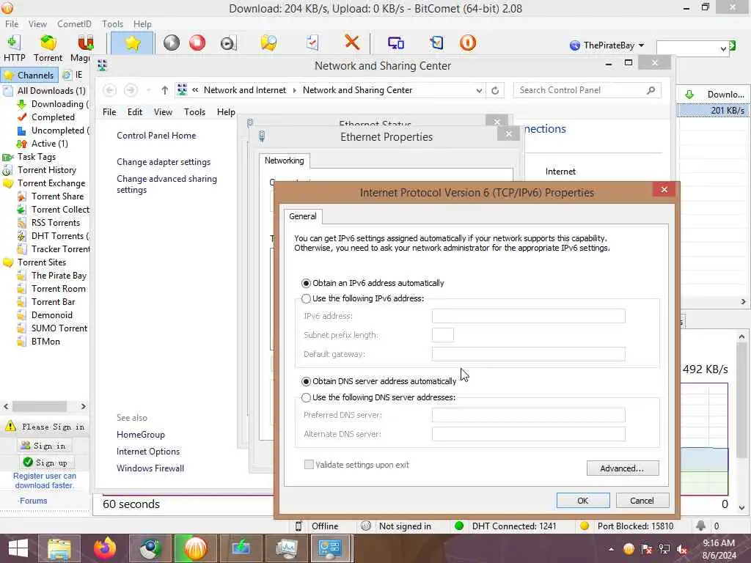This screenshot has height=563, width=751.
Task: Click the task properties checklist icon
Action: point(312,43)
